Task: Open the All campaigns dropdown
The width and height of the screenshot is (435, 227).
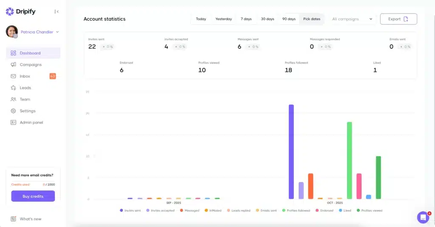Action: [x=352, y=19]
